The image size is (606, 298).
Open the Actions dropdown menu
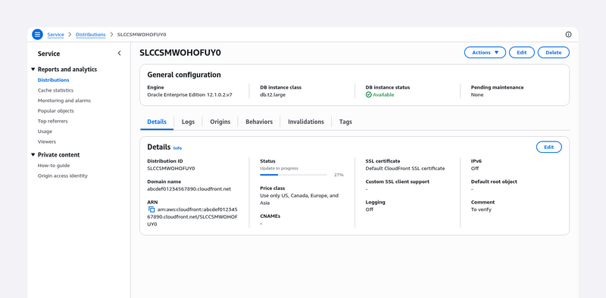(485, 52)
